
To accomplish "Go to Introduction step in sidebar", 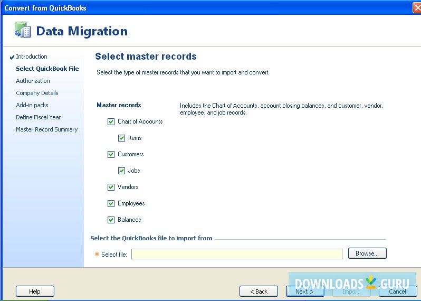I will click(x=32, y=57).
